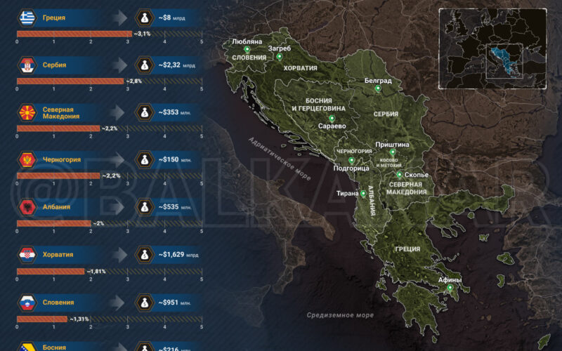The height and width of the screenshot is (351, 562).
Task: Click the ~$2,32 млрд value
Action: click(177, 65)
